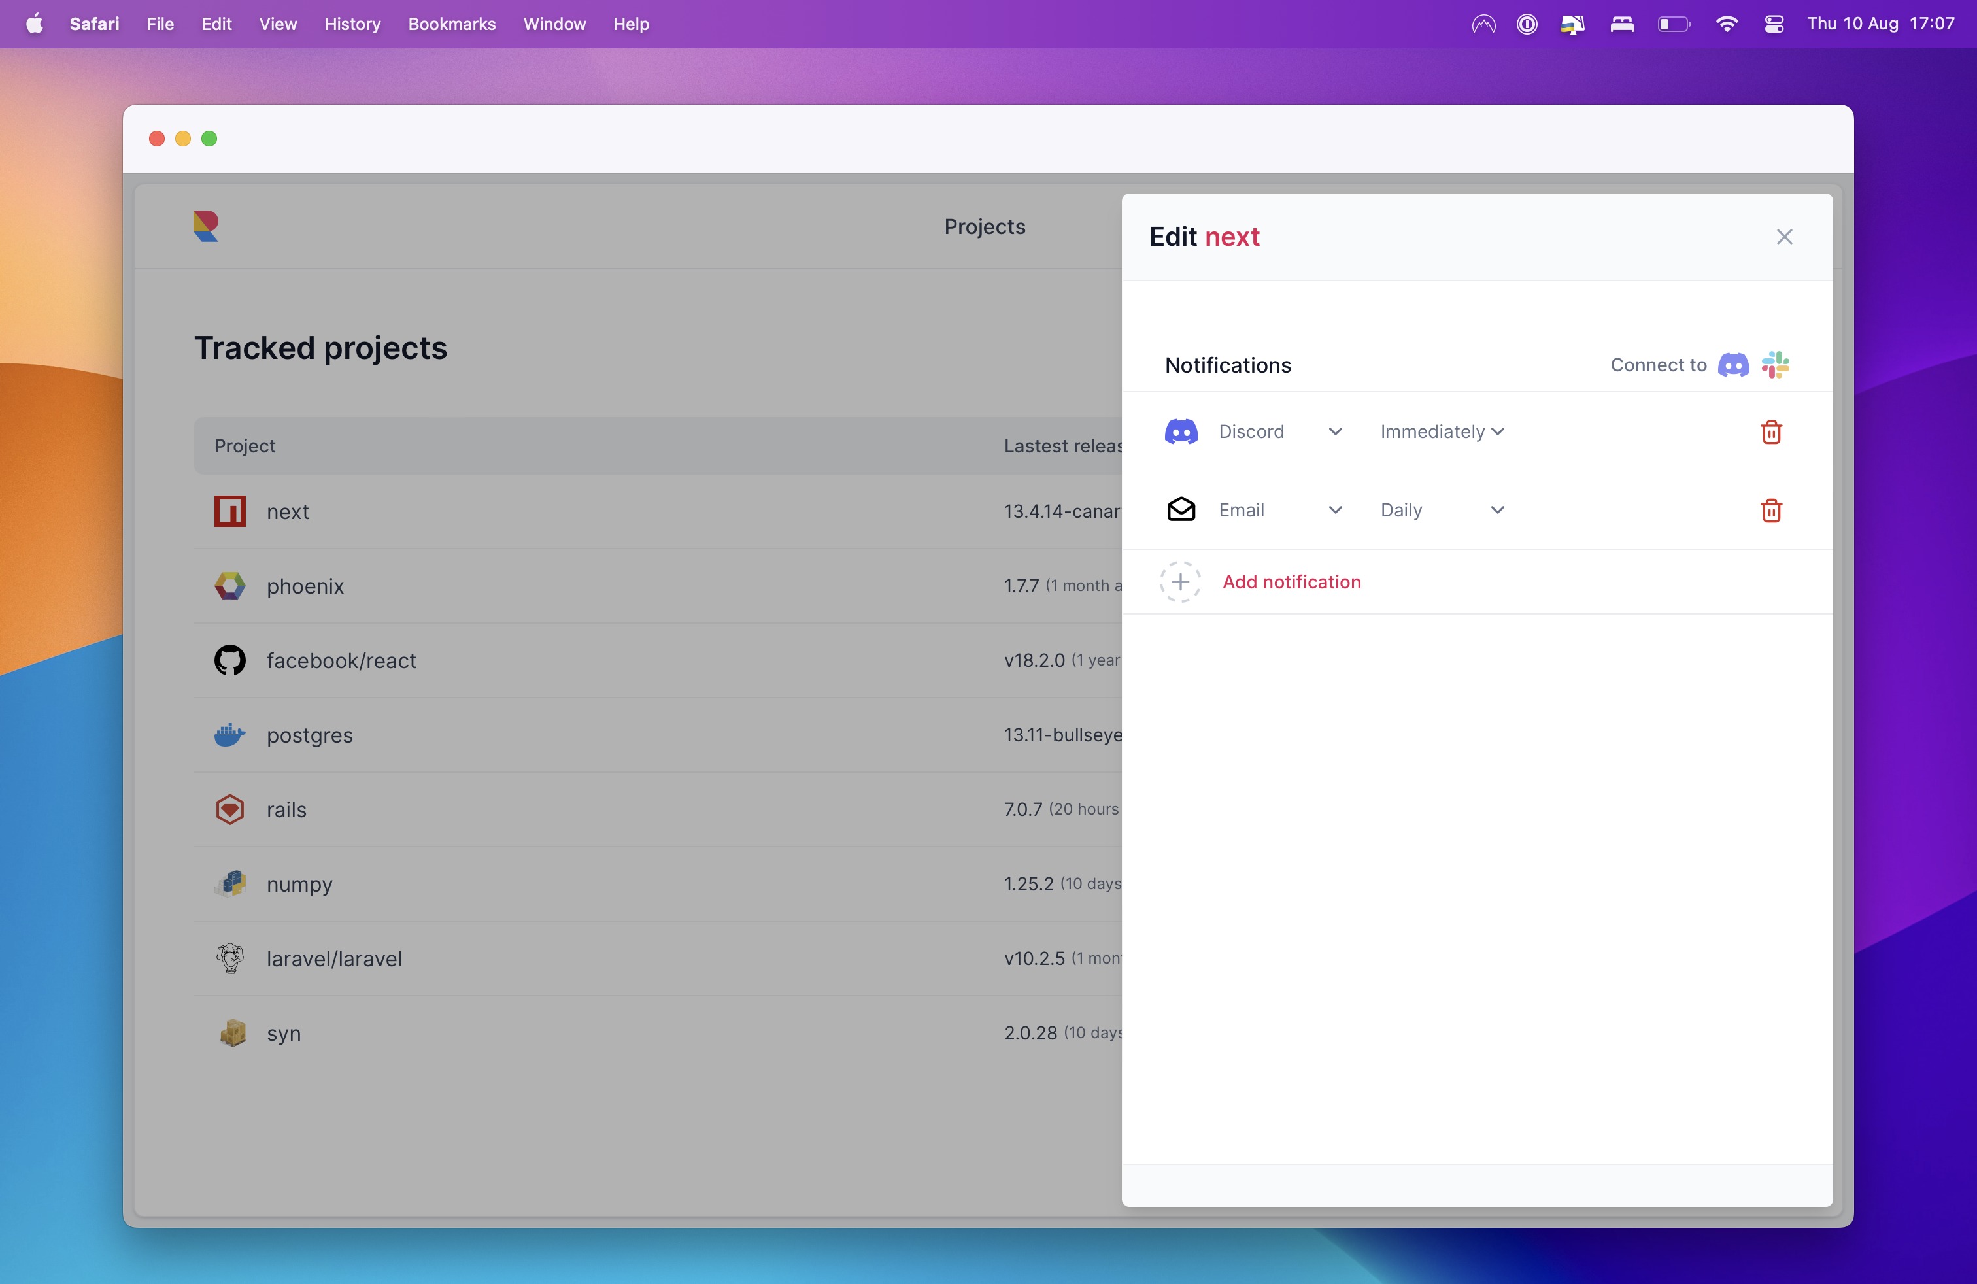Go to the Projects page link
1977x1284 pixels.
985,226
